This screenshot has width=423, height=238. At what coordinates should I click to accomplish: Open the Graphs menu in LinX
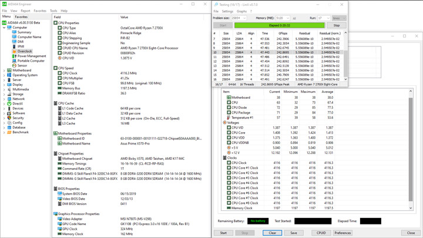click(x=241, y=11)
